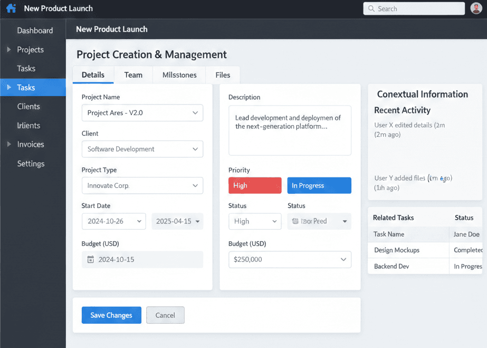487x348 pixels.
Task: Open the Project Name dropdown
Action: pos(142,113)
